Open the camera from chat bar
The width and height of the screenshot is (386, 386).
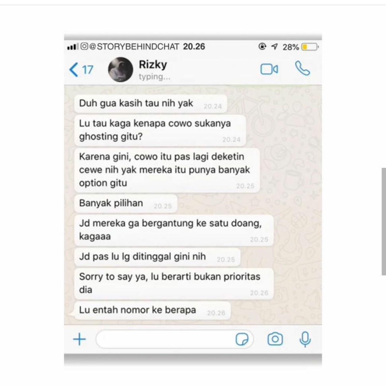(275, 339)
